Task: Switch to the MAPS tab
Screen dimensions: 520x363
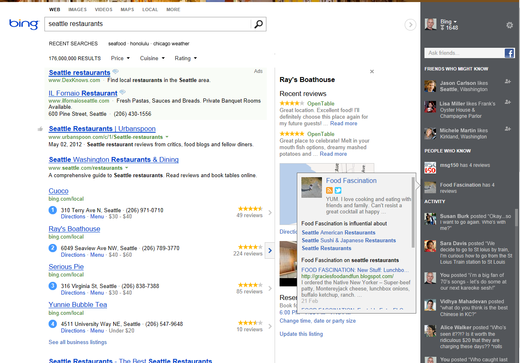Action: click(x=127, y=9)
